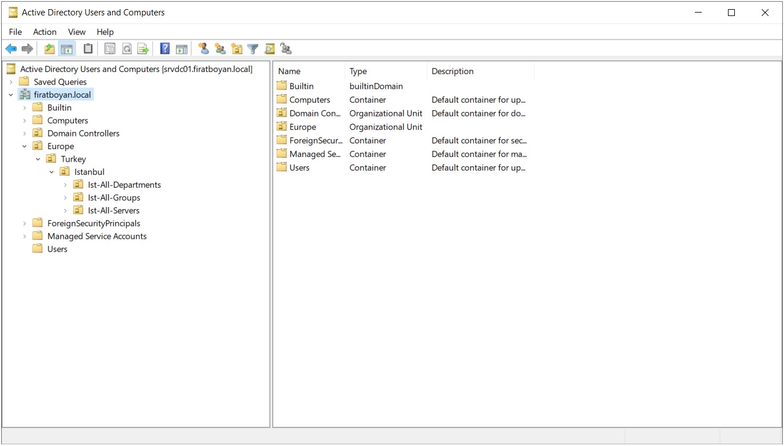The image size is (784, 446).
Task: Click Add to group toolbar icon
Action: click(x=286, y=49)
